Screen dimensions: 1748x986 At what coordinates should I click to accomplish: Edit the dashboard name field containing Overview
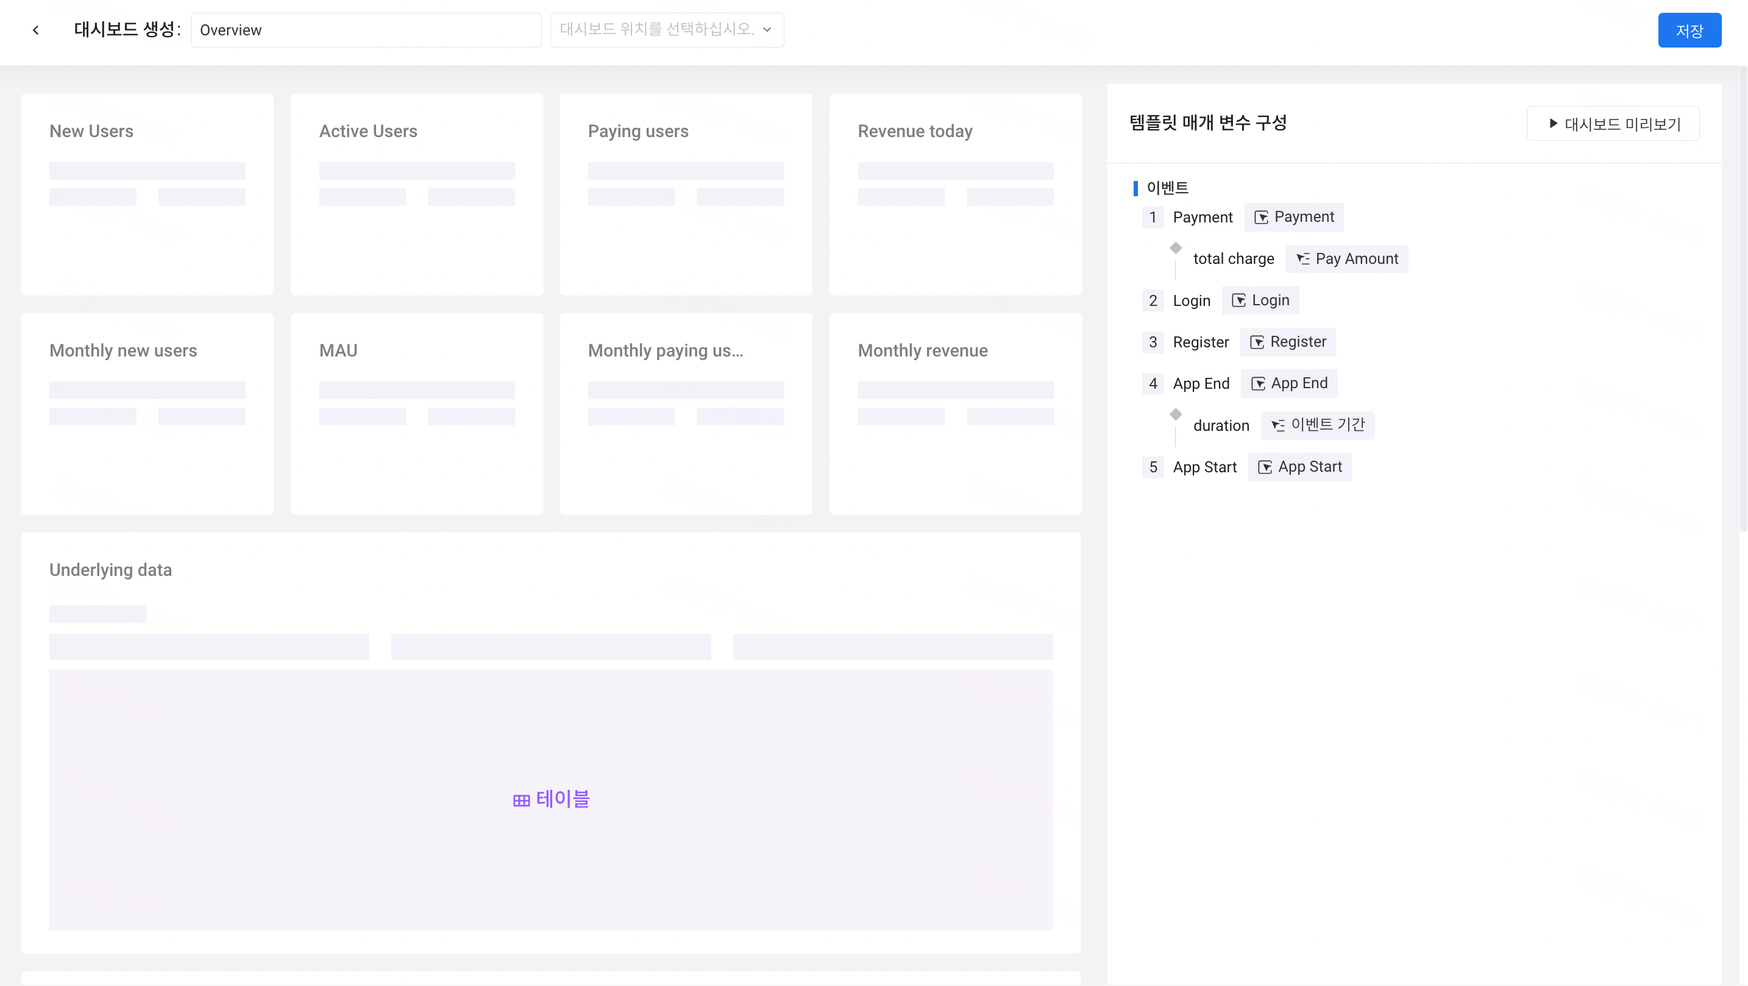click(x=366, y=30)
